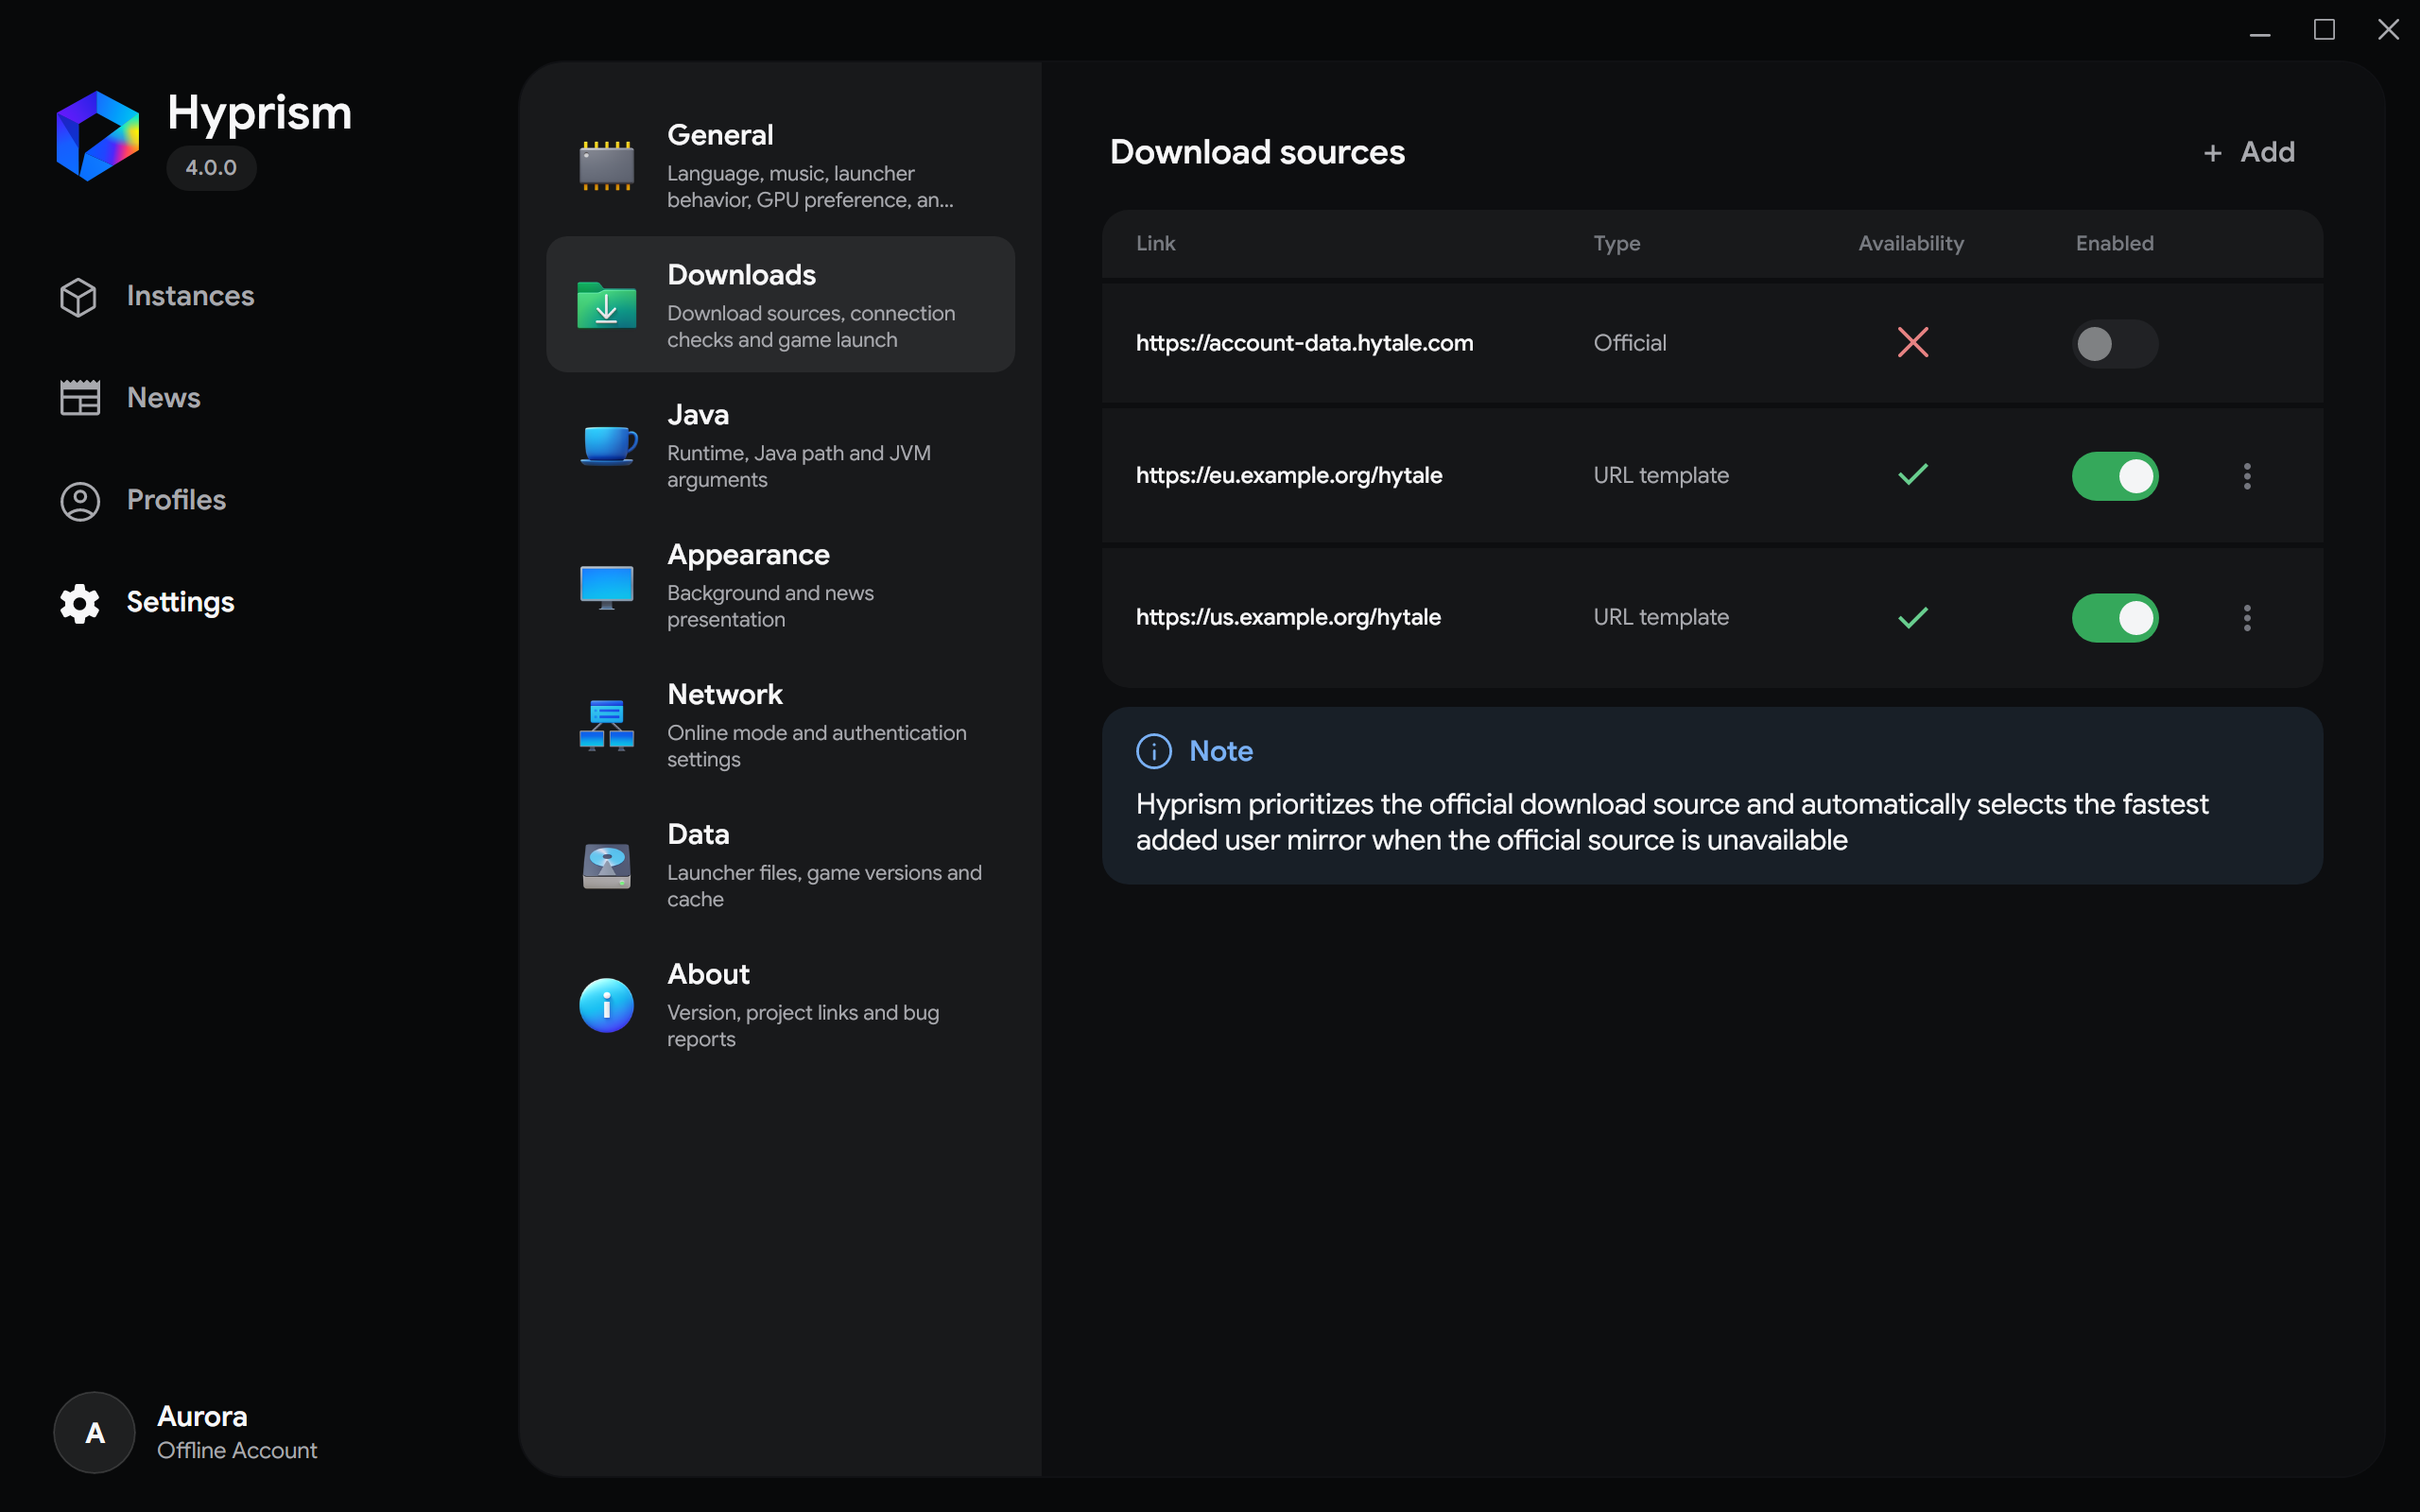Image resolution: width=2420 pixels, height=1512 pixels.
Task: Close the Hyprism window
Action: 2388,30
